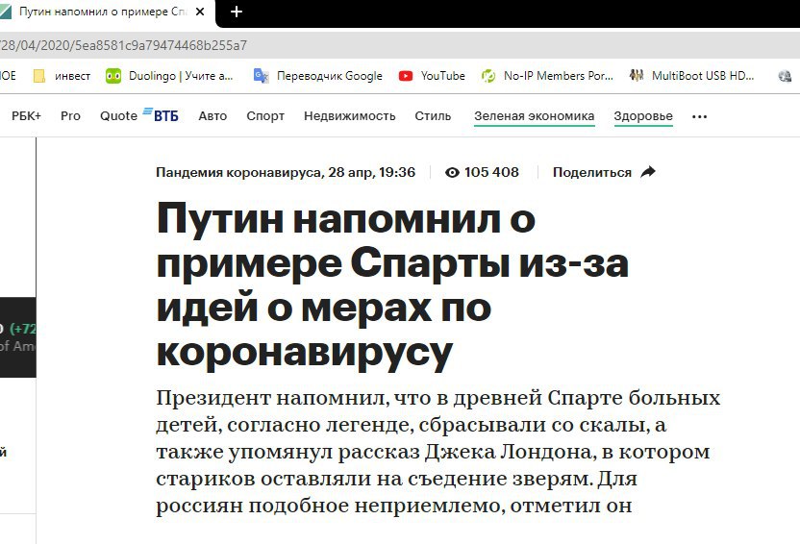This screenshot has height=544, width=800.
Task: Open the MultiBoot USB HD bookmark
Action: [x=691, y=76]
